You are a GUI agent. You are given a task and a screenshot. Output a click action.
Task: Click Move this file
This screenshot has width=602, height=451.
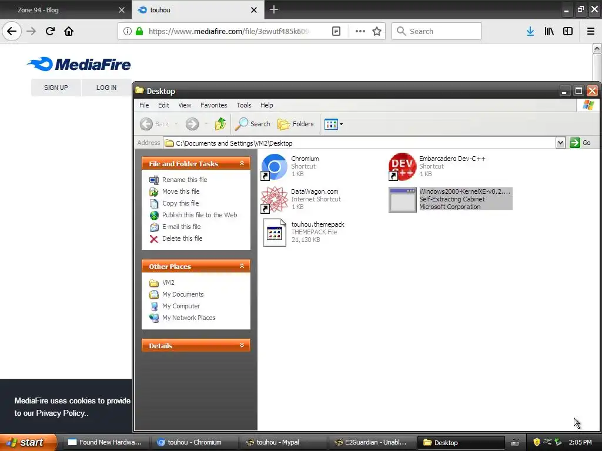pyautogui.click(x=181, y=191)
